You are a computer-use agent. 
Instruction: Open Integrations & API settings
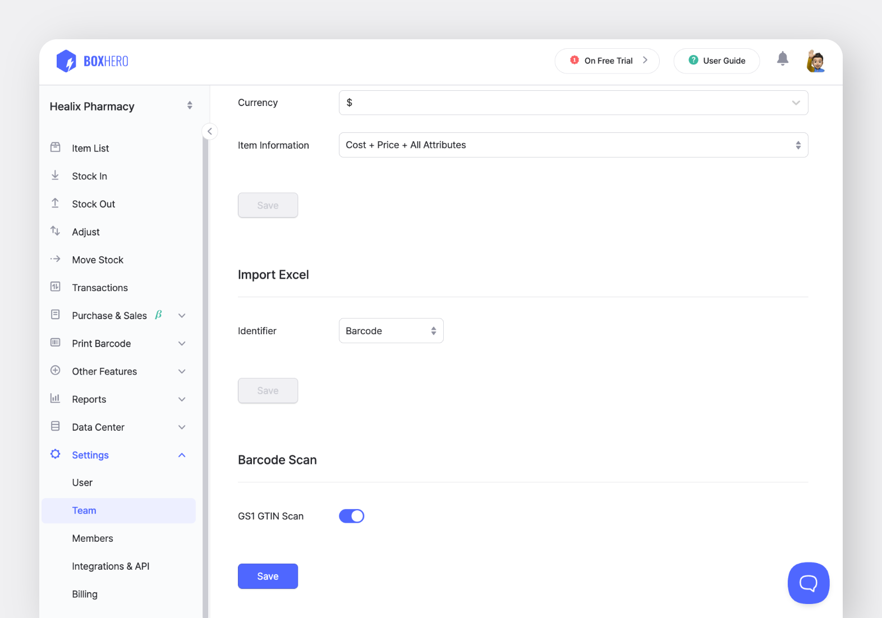click(x=111, y=566)
